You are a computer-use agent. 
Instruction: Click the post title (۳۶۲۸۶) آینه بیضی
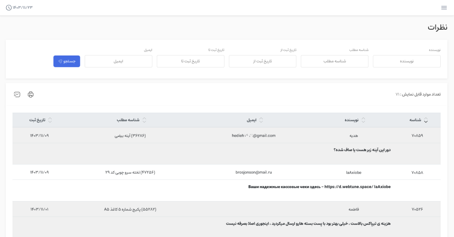130,135
